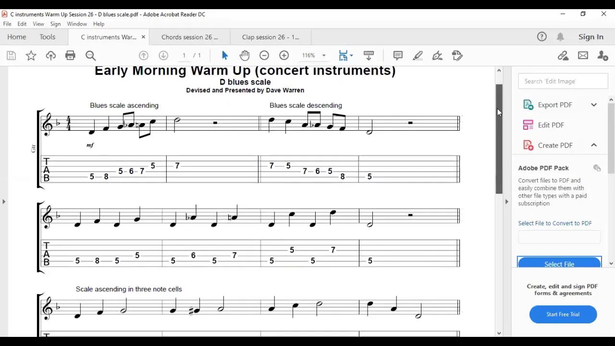
Task: Zoom in with the plus icon
Action: [284, 56]
